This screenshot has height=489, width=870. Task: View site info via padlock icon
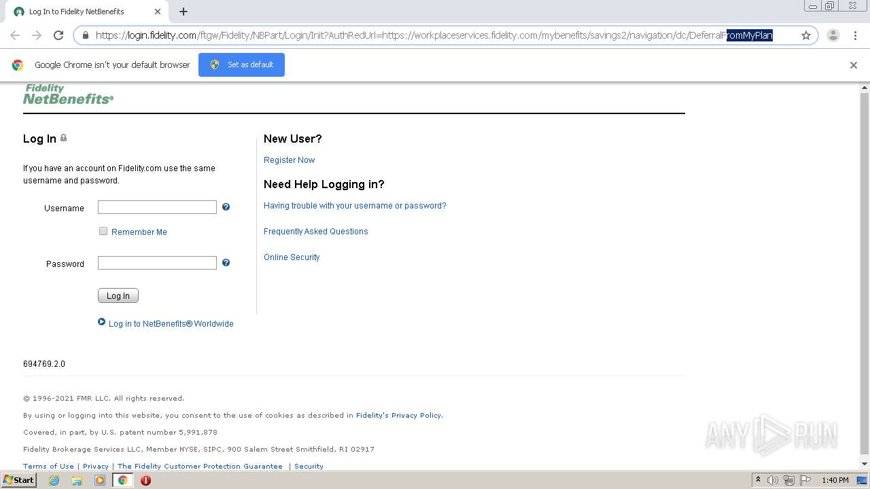[x=86, y=35]
